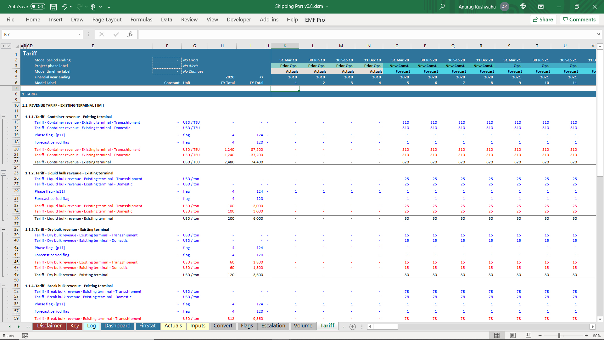Open the Comments button
Image resolution: width=604 pixels, height=340 pixels.
point(579,20)
